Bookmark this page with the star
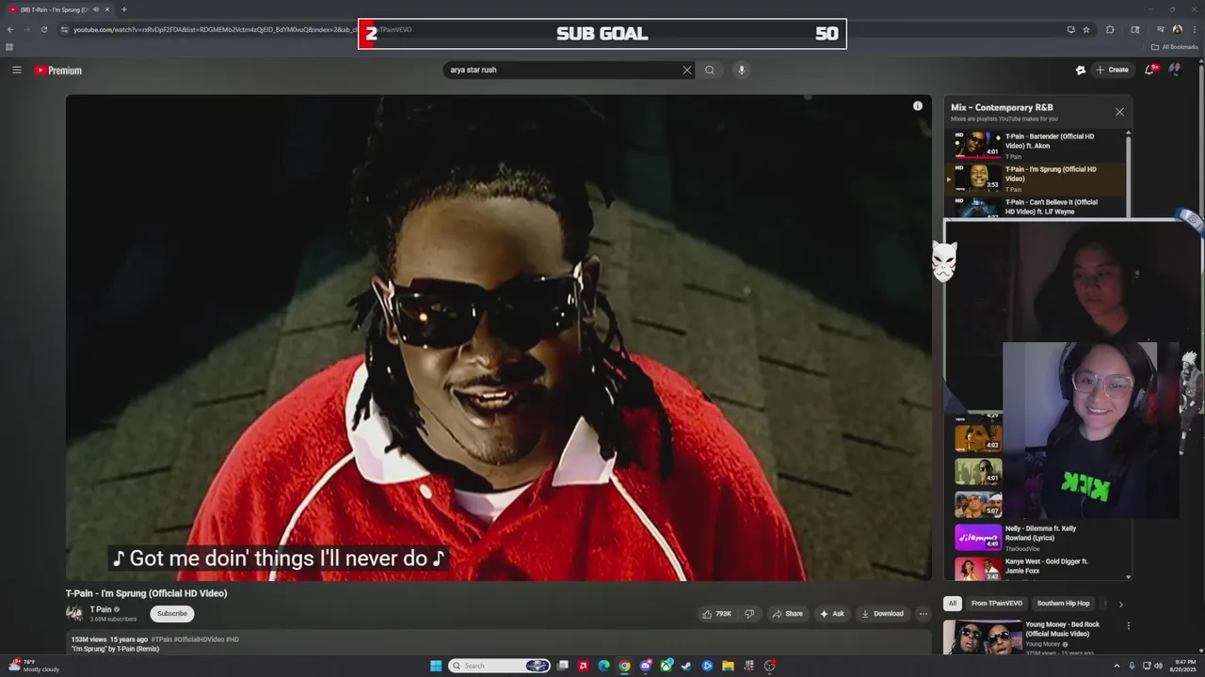The width and height of the screenshot is (1205, 677). [1085, 29]
